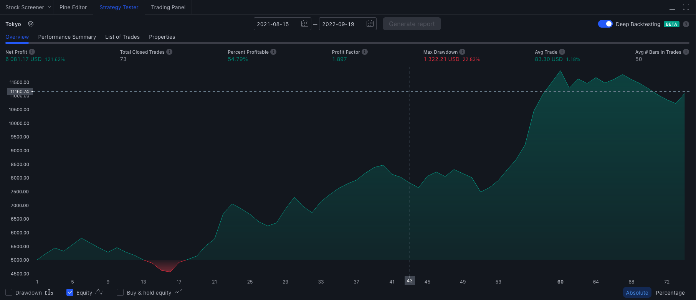
Task: Switch chart to Percentage mode
Action: (670, 292)
